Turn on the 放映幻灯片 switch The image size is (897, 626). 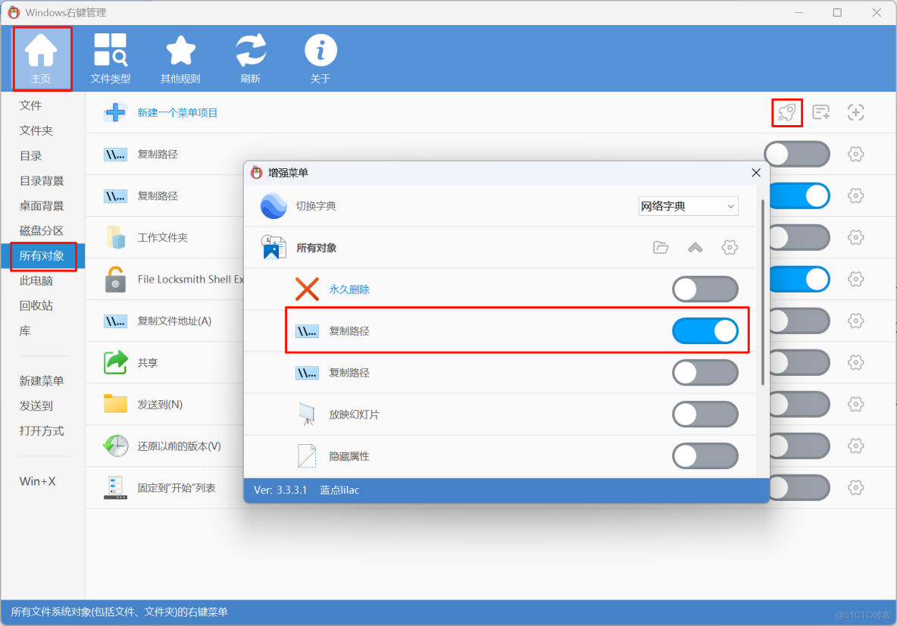(x=705, y=414)
